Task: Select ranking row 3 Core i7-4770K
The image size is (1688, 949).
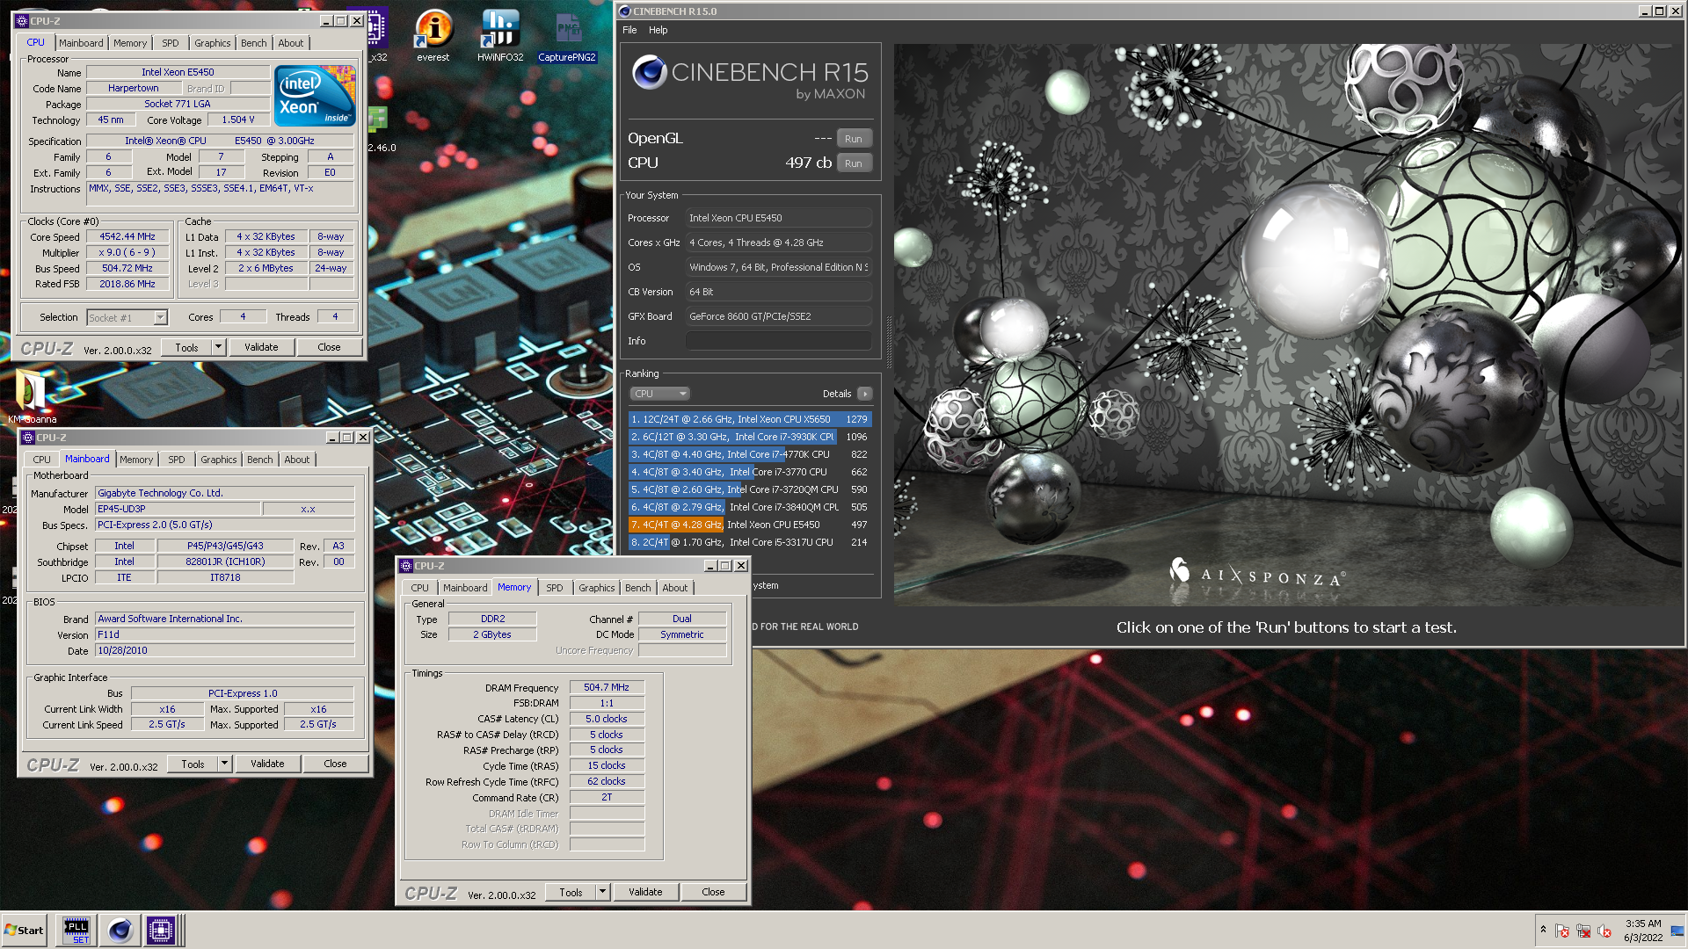Action: click(750, 454)
